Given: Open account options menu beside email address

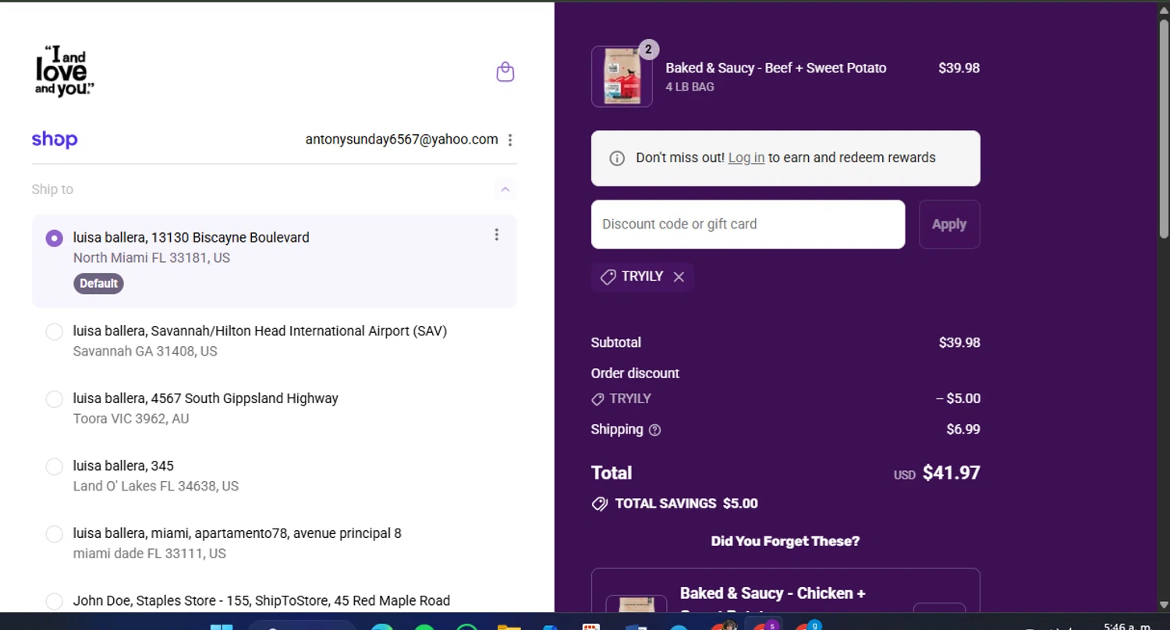Looking at the screenshot, I should [x=510, y=140].
